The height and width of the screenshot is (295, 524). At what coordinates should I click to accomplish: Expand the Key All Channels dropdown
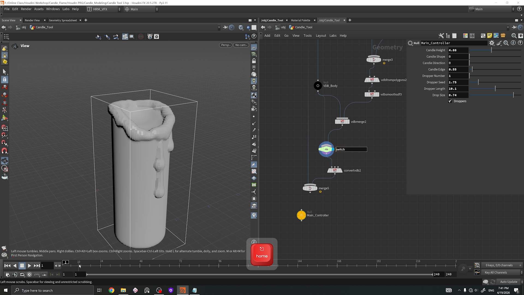coord(503,272)
